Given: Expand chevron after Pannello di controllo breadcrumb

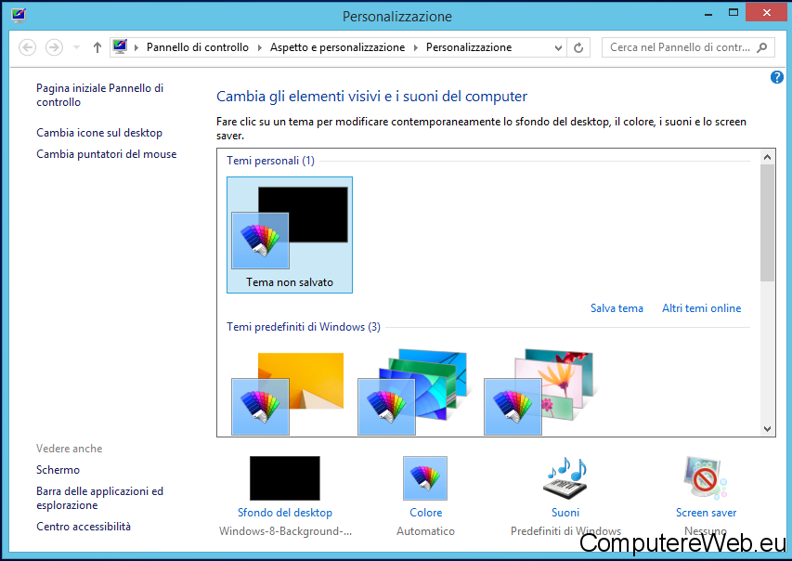Looking at the screenshot, I should [x=260, y=47].
